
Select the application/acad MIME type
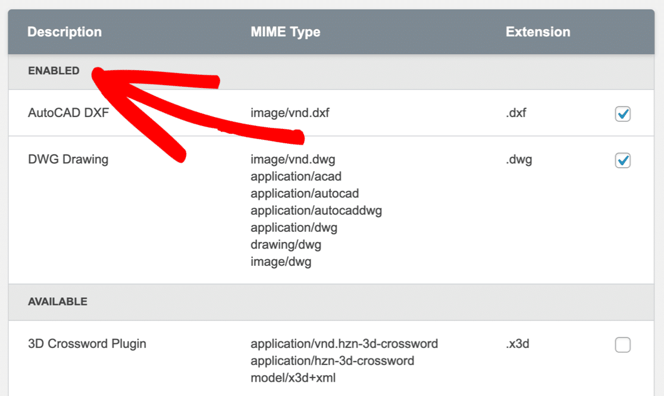click(296, 177)
